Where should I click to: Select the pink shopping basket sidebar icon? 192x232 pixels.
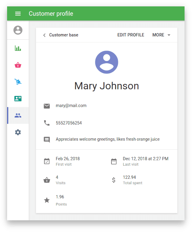point(18,65)
